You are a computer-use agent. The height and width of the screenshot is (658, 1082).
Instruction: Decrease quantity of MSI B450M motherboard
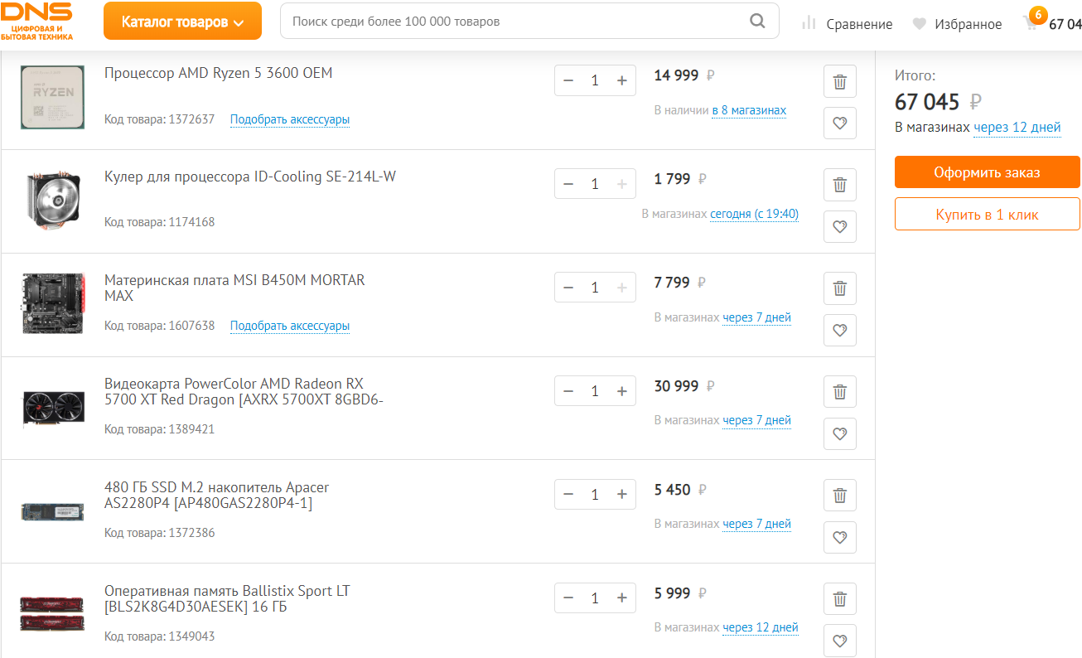pyautogui.click(x=568, y=288)
